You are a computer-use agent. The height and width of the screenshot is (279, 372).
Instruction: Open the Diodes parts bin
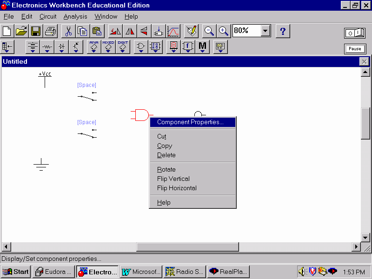[61, 47]
